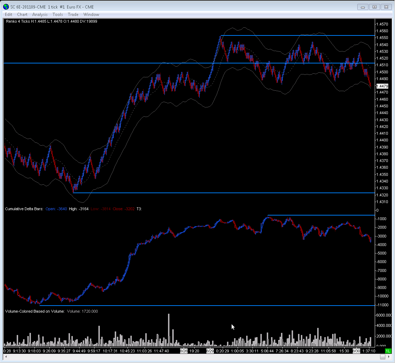
Task: Open the Window menu
Action: 91,15
